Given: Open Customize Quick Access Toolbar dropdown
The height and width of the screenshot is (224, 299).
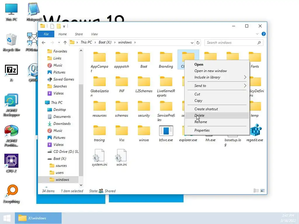Looking at the screenshot, I should pyautogui.click(x=64, y=26).
